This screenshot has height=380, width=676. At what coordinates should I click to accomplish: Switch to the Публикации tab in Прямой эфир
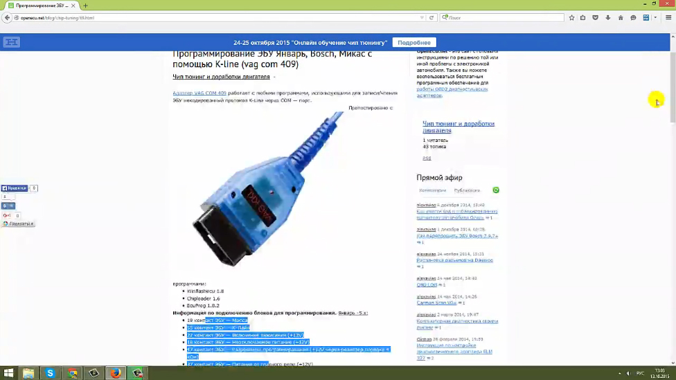(x=467, y=190)
